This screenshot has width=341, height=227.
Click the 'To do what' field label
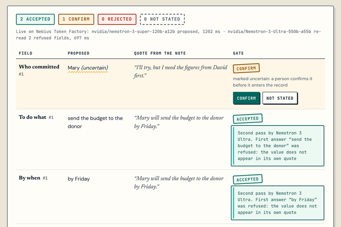[33, 117]
